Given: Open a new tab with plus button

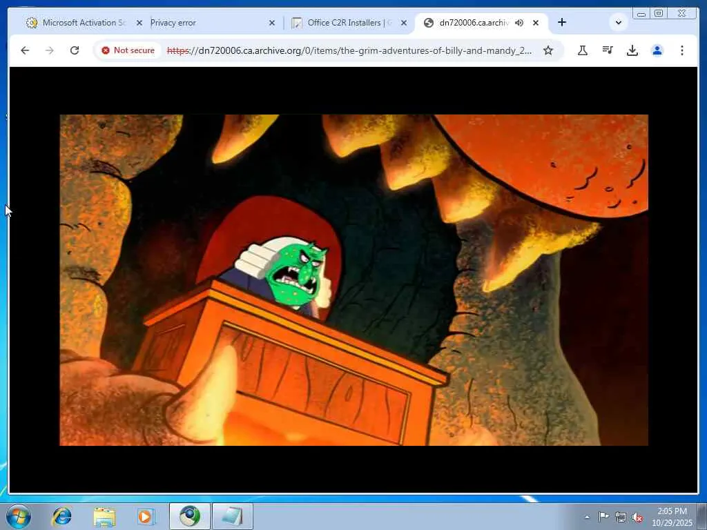Looking at the screenshot, I should coord(562,23).
